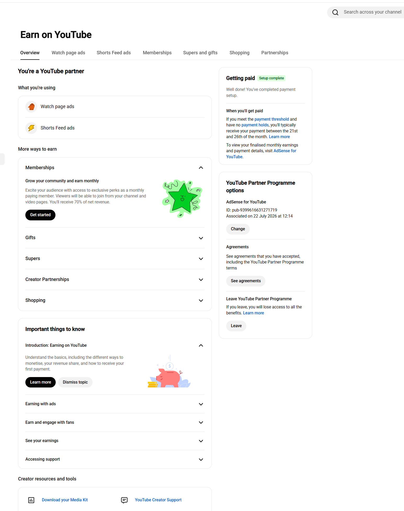Click the Shorts Feed ads lightning icon
The width and height of the screenshot is (404, 511).
[31, 128]
